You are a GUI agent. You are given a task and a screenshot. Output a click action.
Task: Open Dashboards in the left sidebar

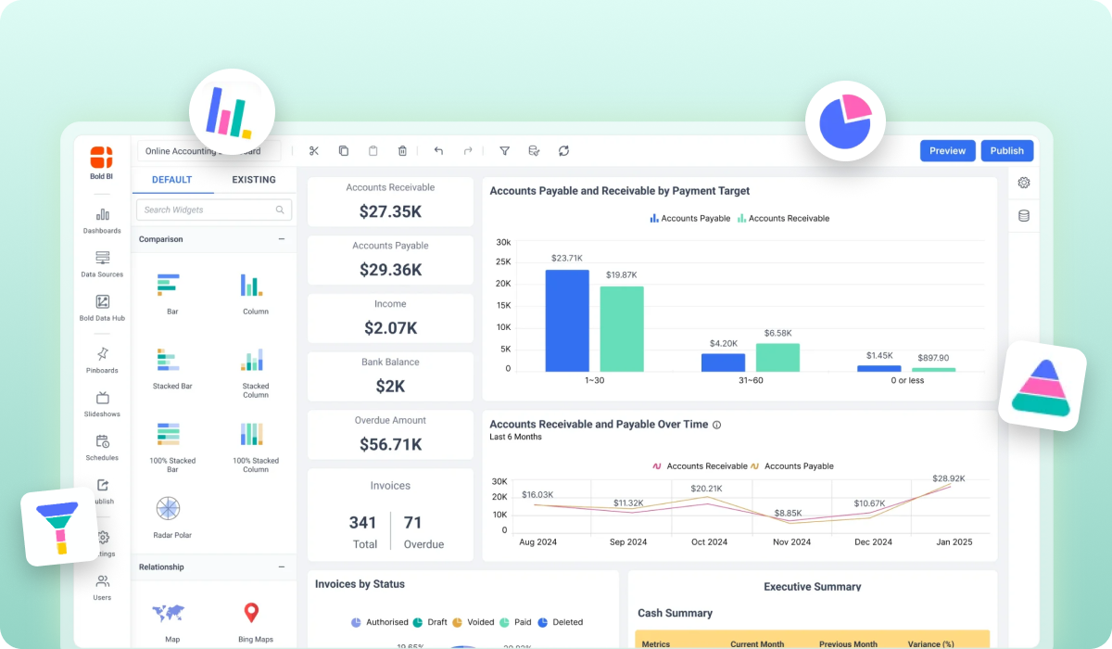[102, 221]
